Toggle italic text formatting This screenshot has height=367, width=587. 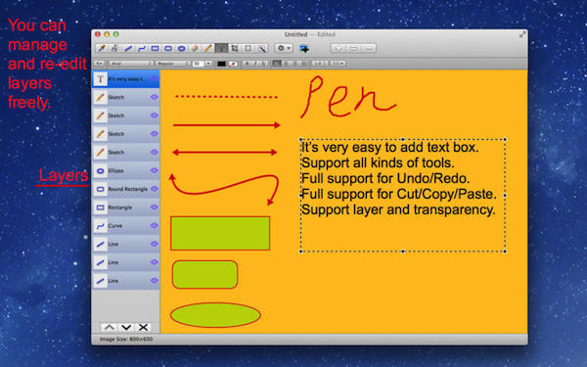click(x=255, y=64)
